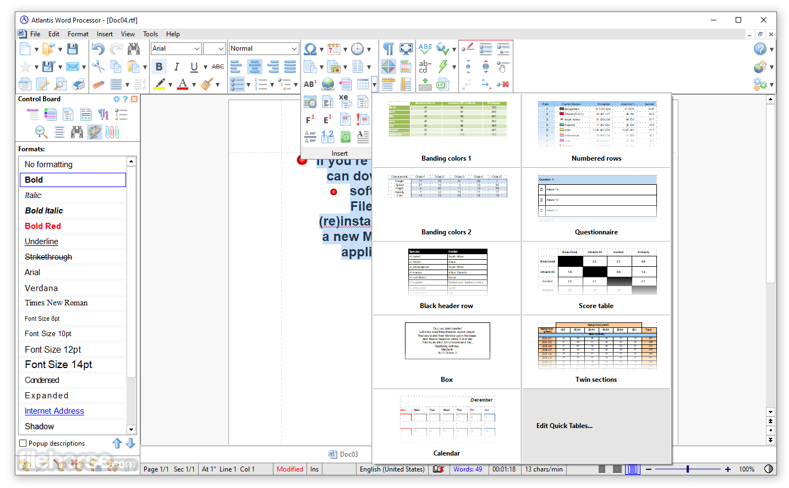Screen dimensions: 789x488
Task: Open the Tools menu
Action: [150, 34]
